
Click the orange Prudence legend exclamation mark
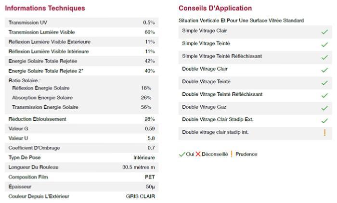tap(232, 154)
